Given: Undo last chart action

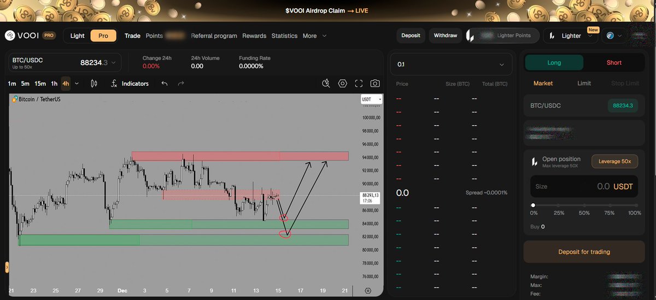Looking at the screenshot, I should [x=165, y=84].
